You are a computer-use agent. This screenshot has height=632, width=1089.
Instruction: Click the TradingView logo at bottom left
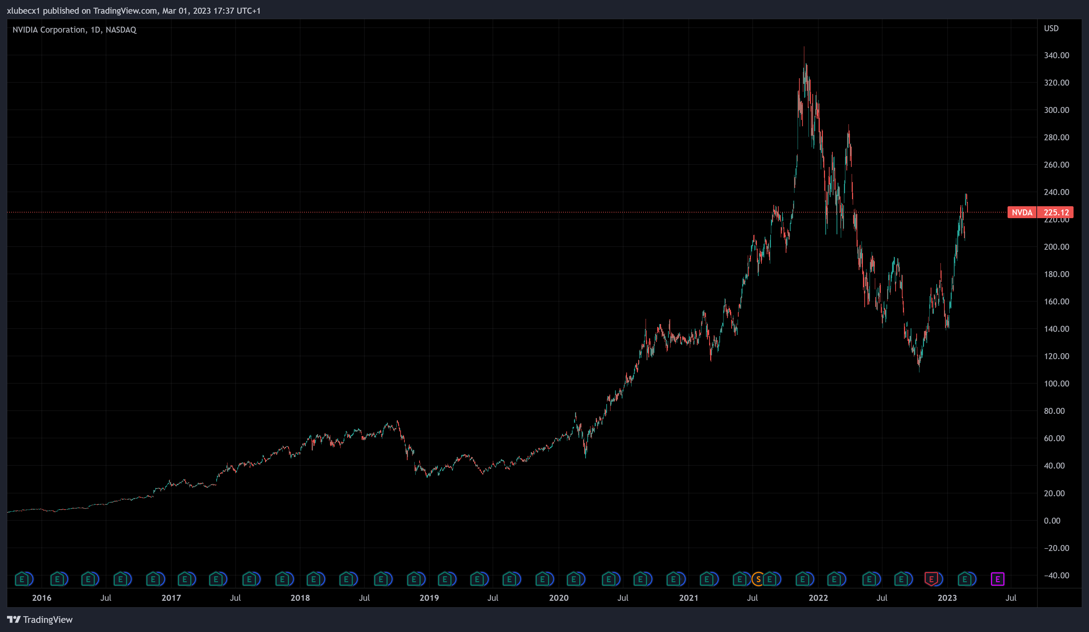[x=40, y=619]
